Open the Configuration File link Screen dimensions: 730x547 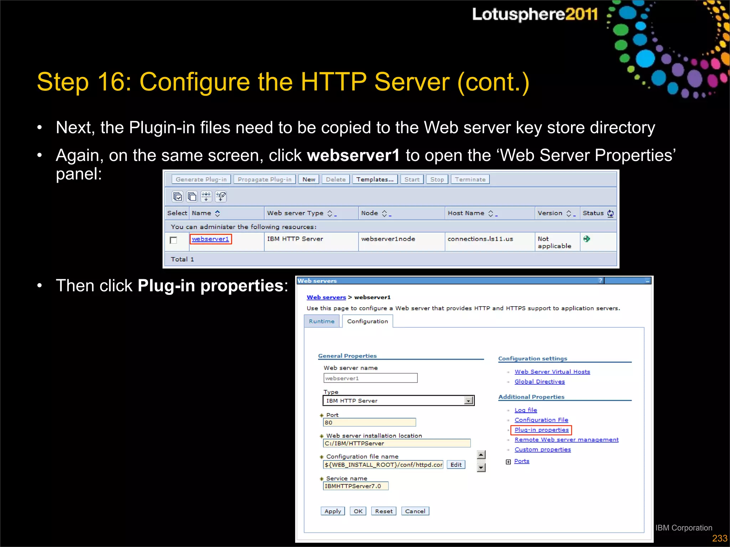[x=541, y=420]
